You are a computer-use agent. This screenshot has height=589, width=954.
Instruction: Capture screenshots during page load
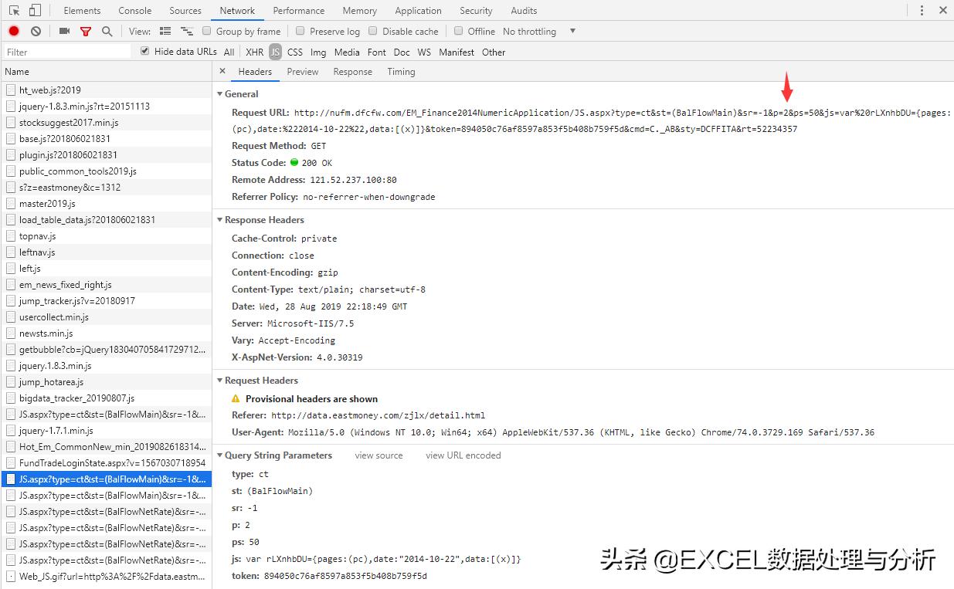click(x=64, y=31)
